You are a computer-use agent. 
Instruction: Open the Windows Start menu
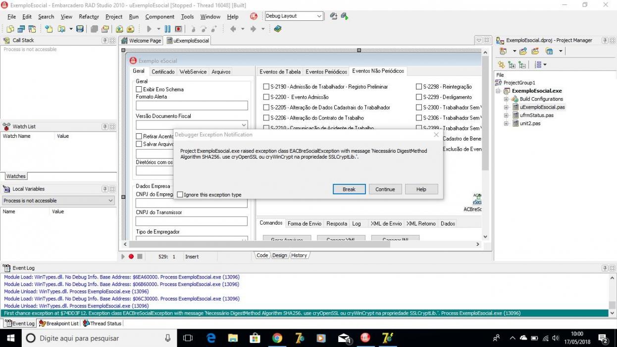pos(10,338)
